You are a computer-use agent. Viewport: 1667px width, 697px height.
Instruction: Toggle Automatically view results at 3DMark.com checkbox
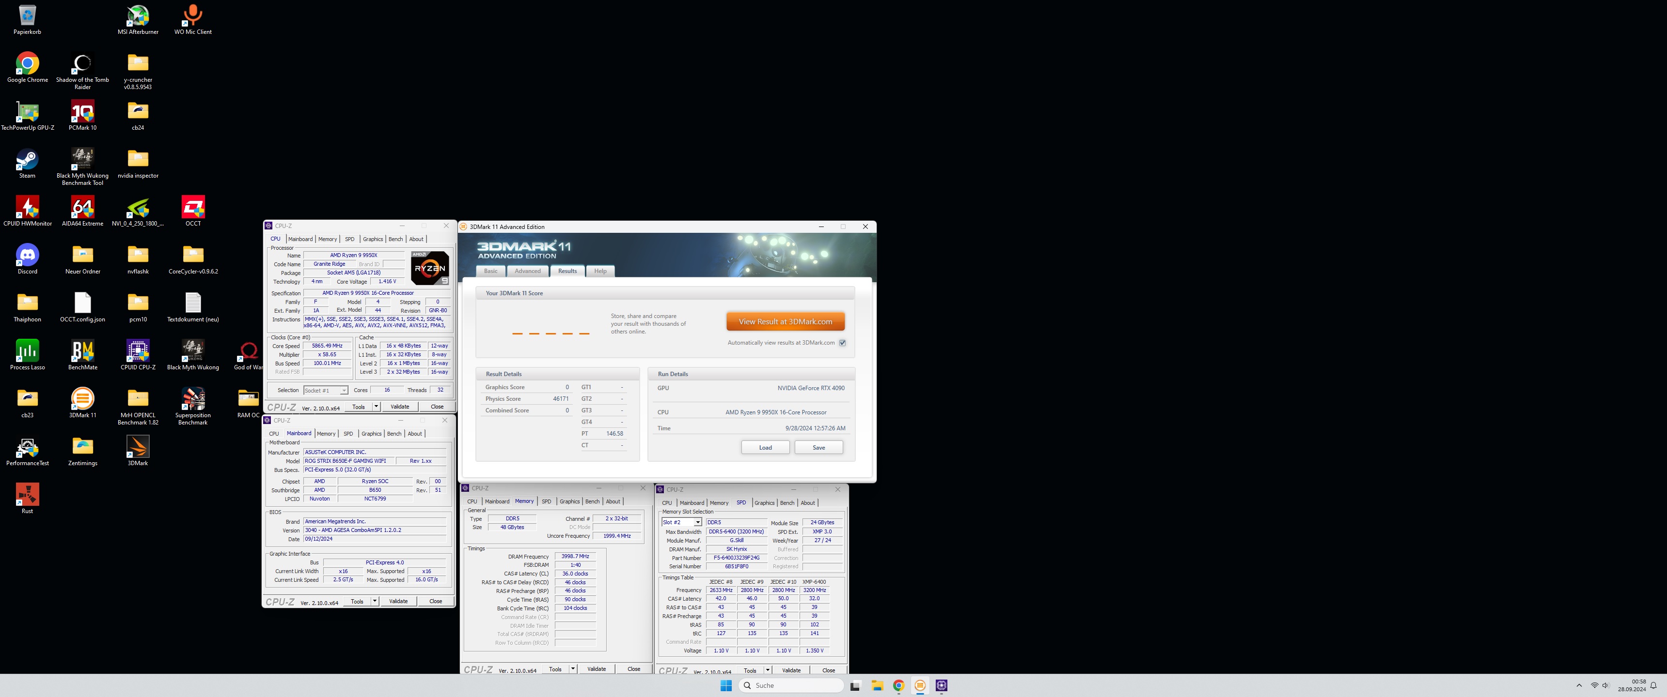tap(843, 343)
